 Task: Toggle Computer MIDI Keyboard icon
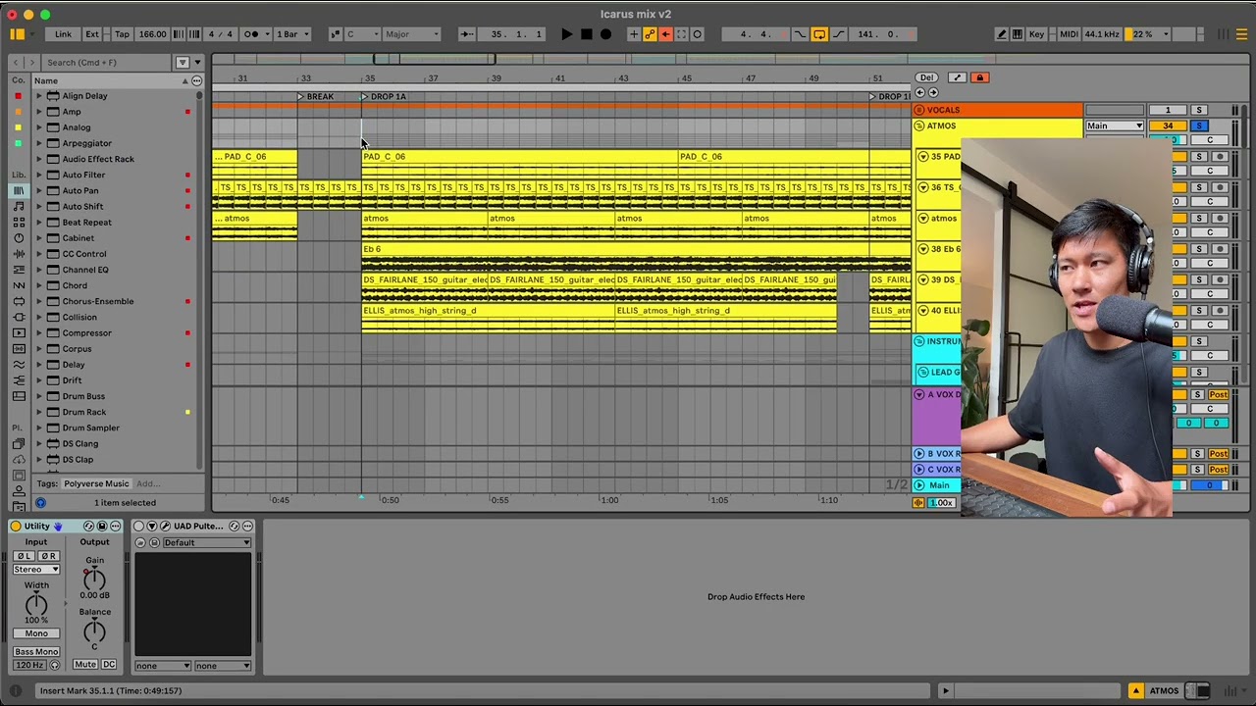(x=1018, y=34)
